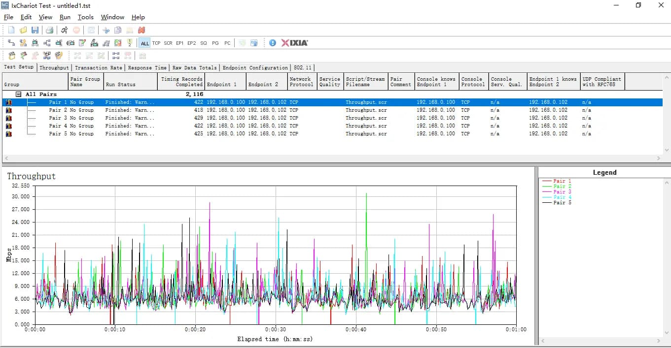Switch to the Throughput tab

(x=54, y=68)
